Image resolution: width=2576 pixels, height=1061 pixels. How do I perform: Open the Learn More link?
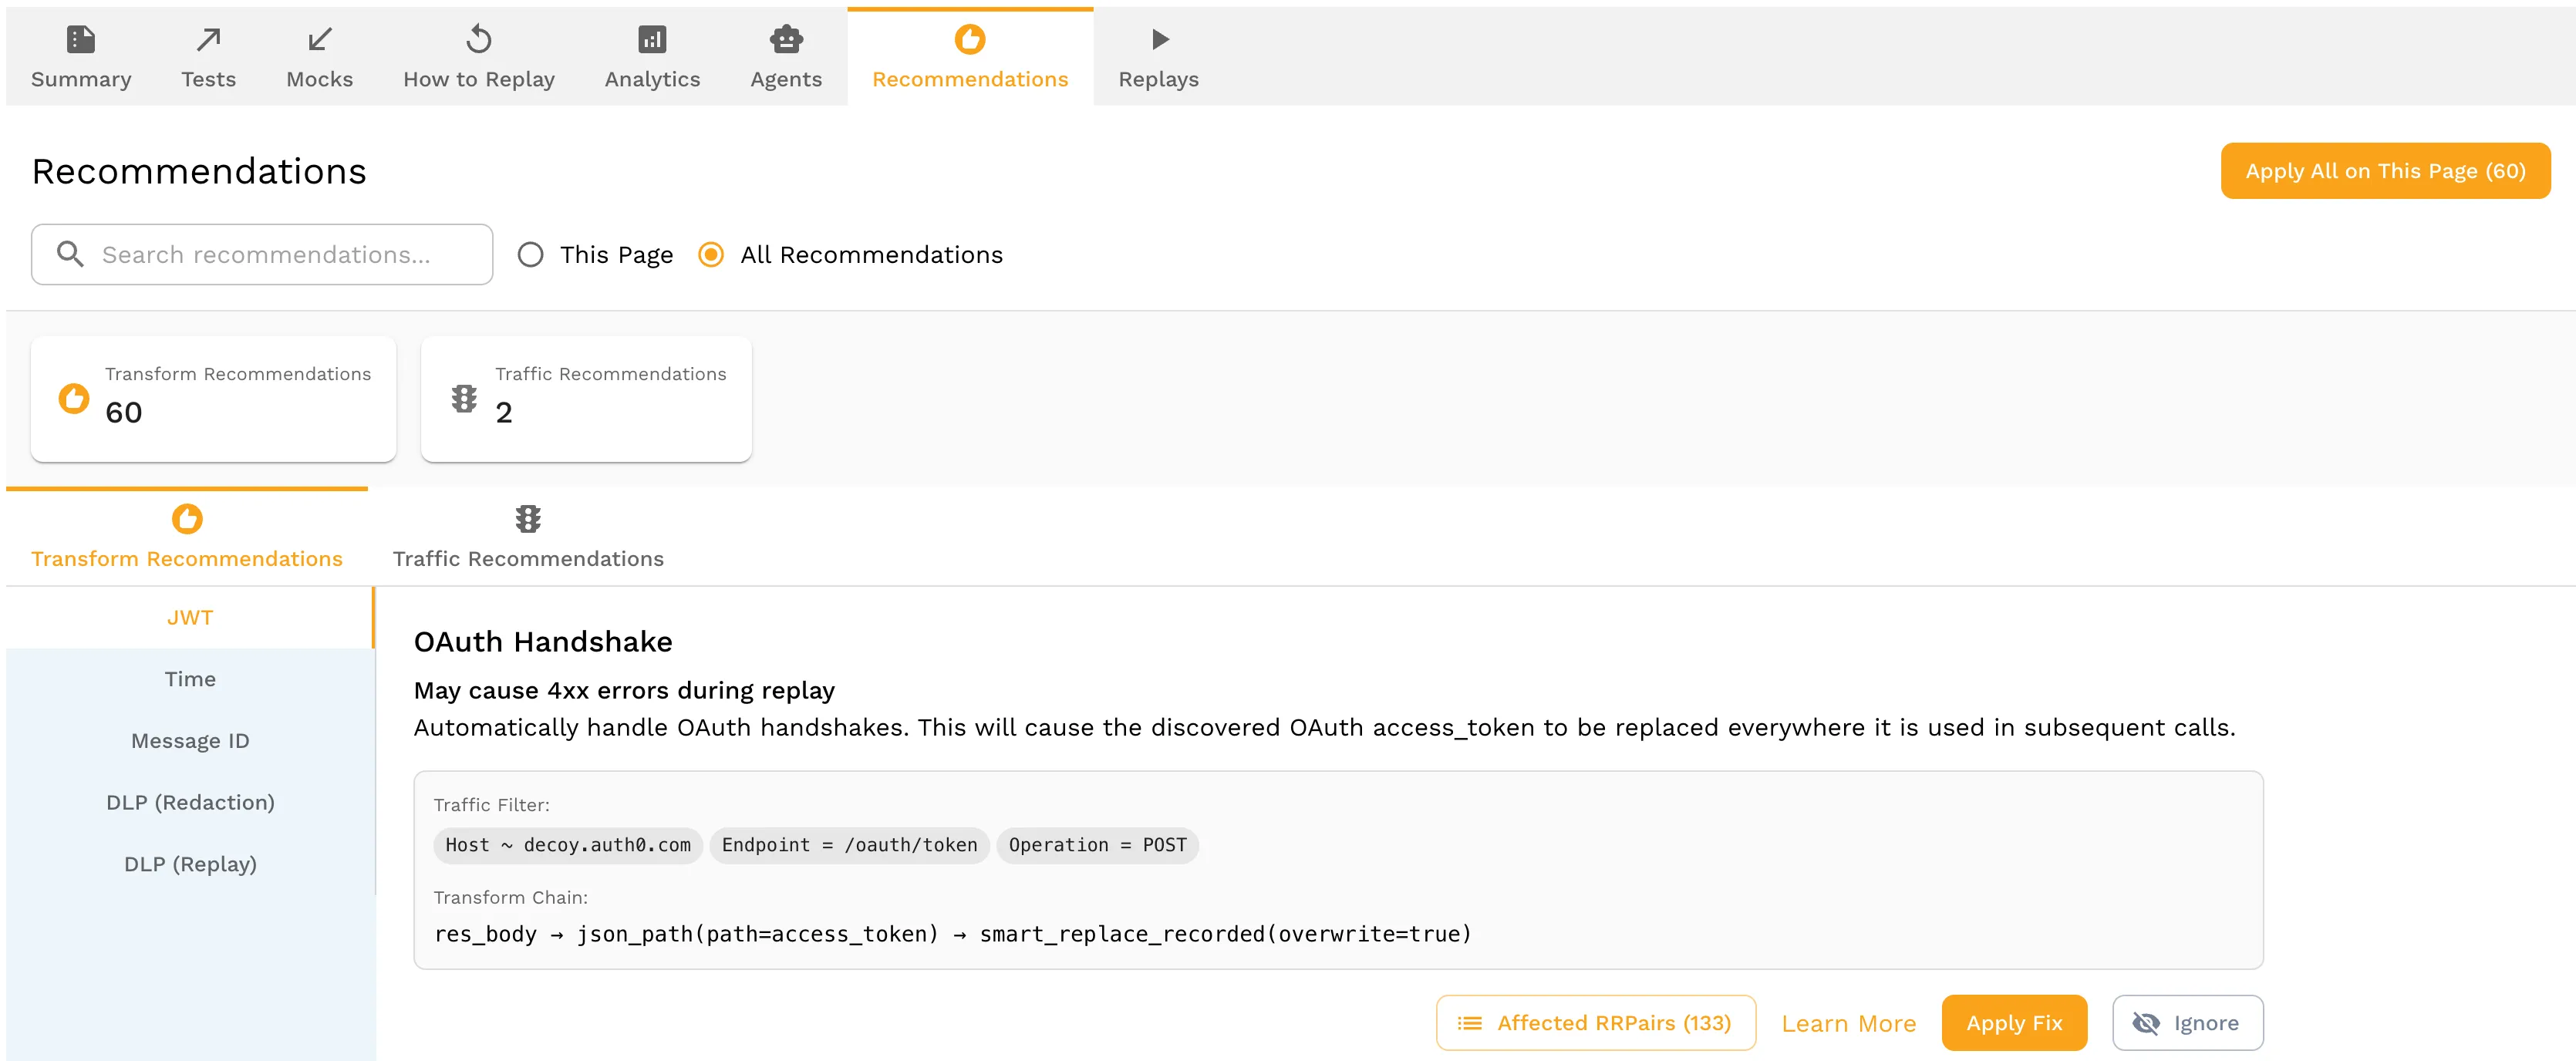(x=1848, y=1022)
